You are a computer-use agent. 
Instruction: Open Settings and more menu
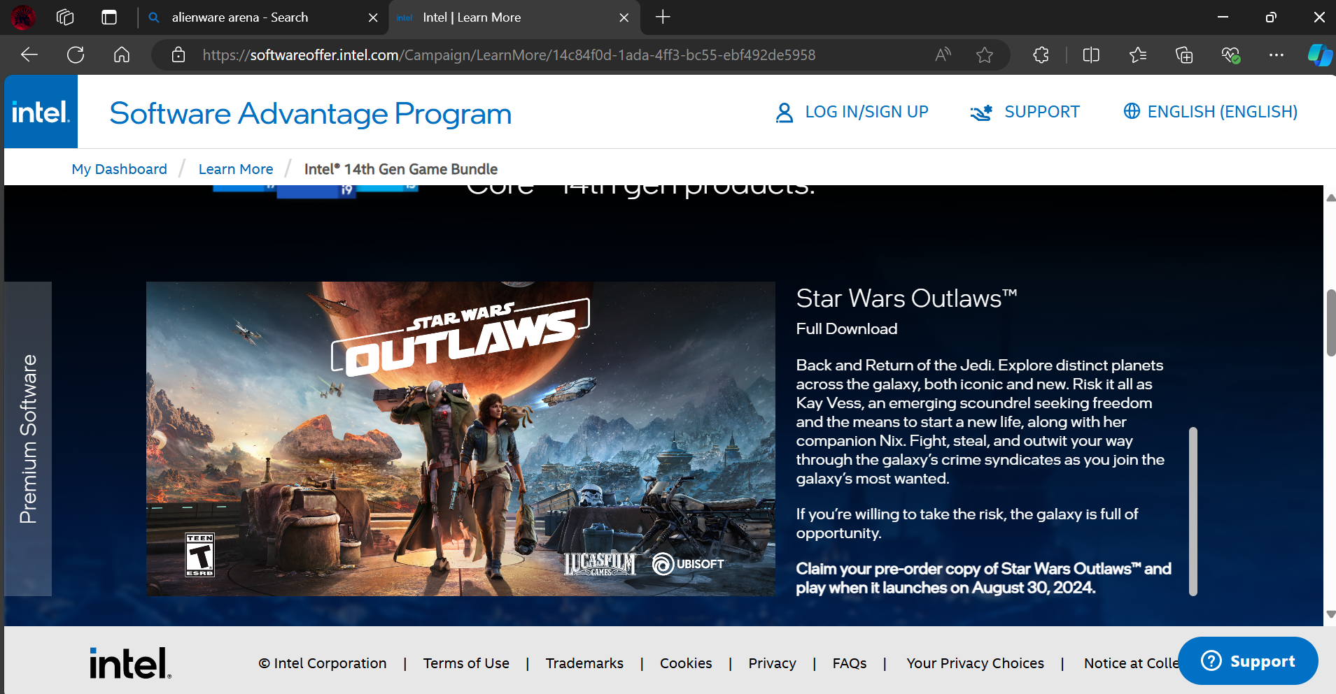coord(1277,55)
